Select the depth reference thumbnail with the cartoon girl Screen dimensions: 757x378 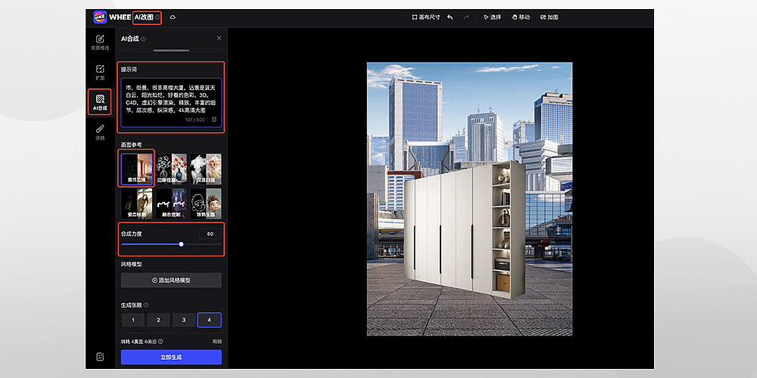pyautogui.click(x=206, y=169)
